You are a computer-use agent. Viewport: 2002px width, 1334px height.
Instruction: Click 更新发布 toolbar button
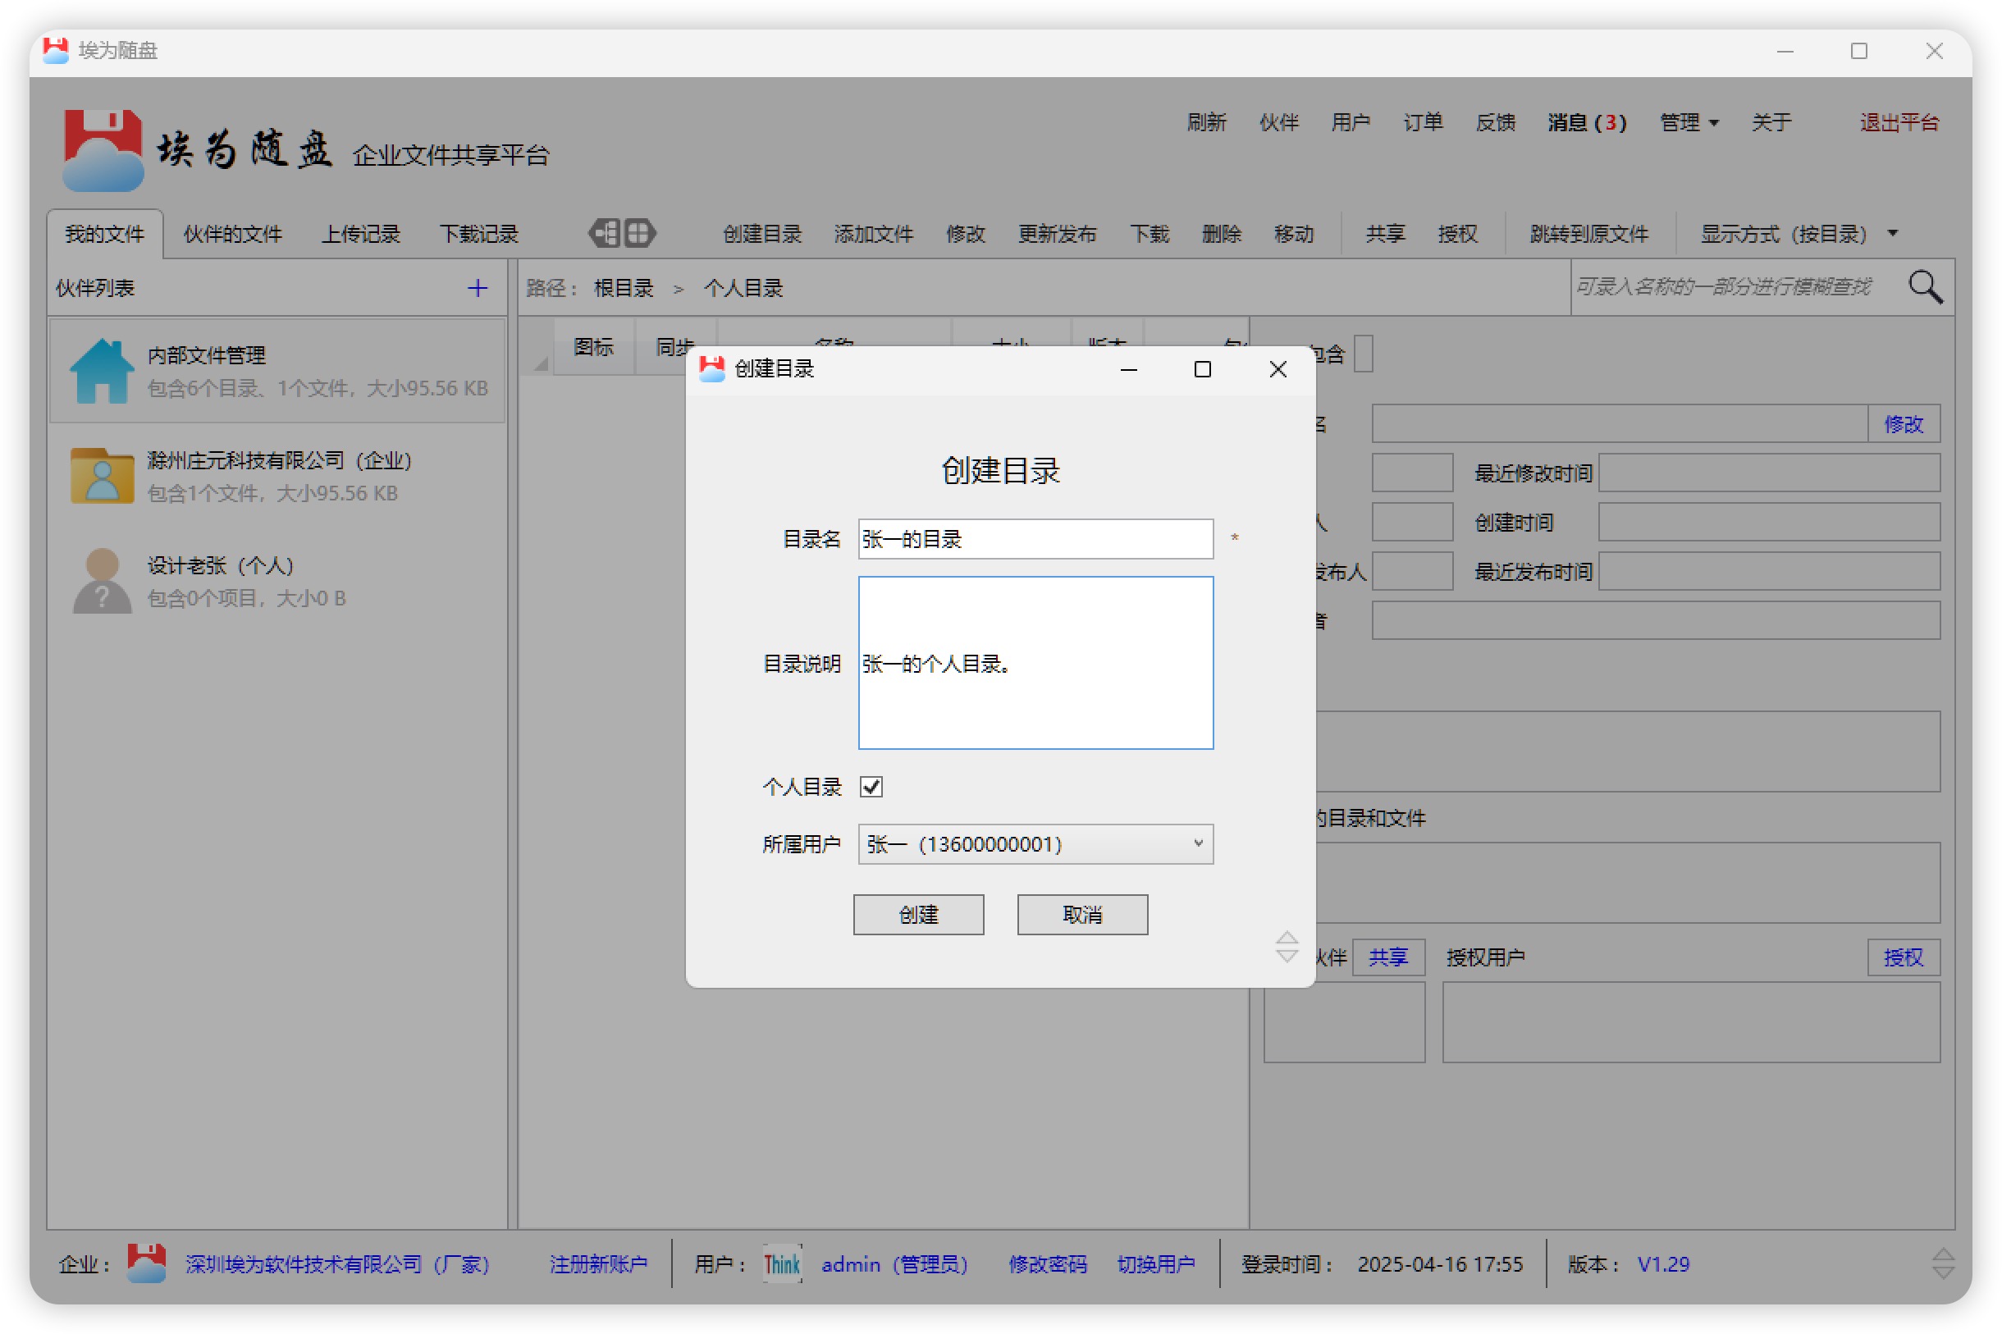[1057, 234]
